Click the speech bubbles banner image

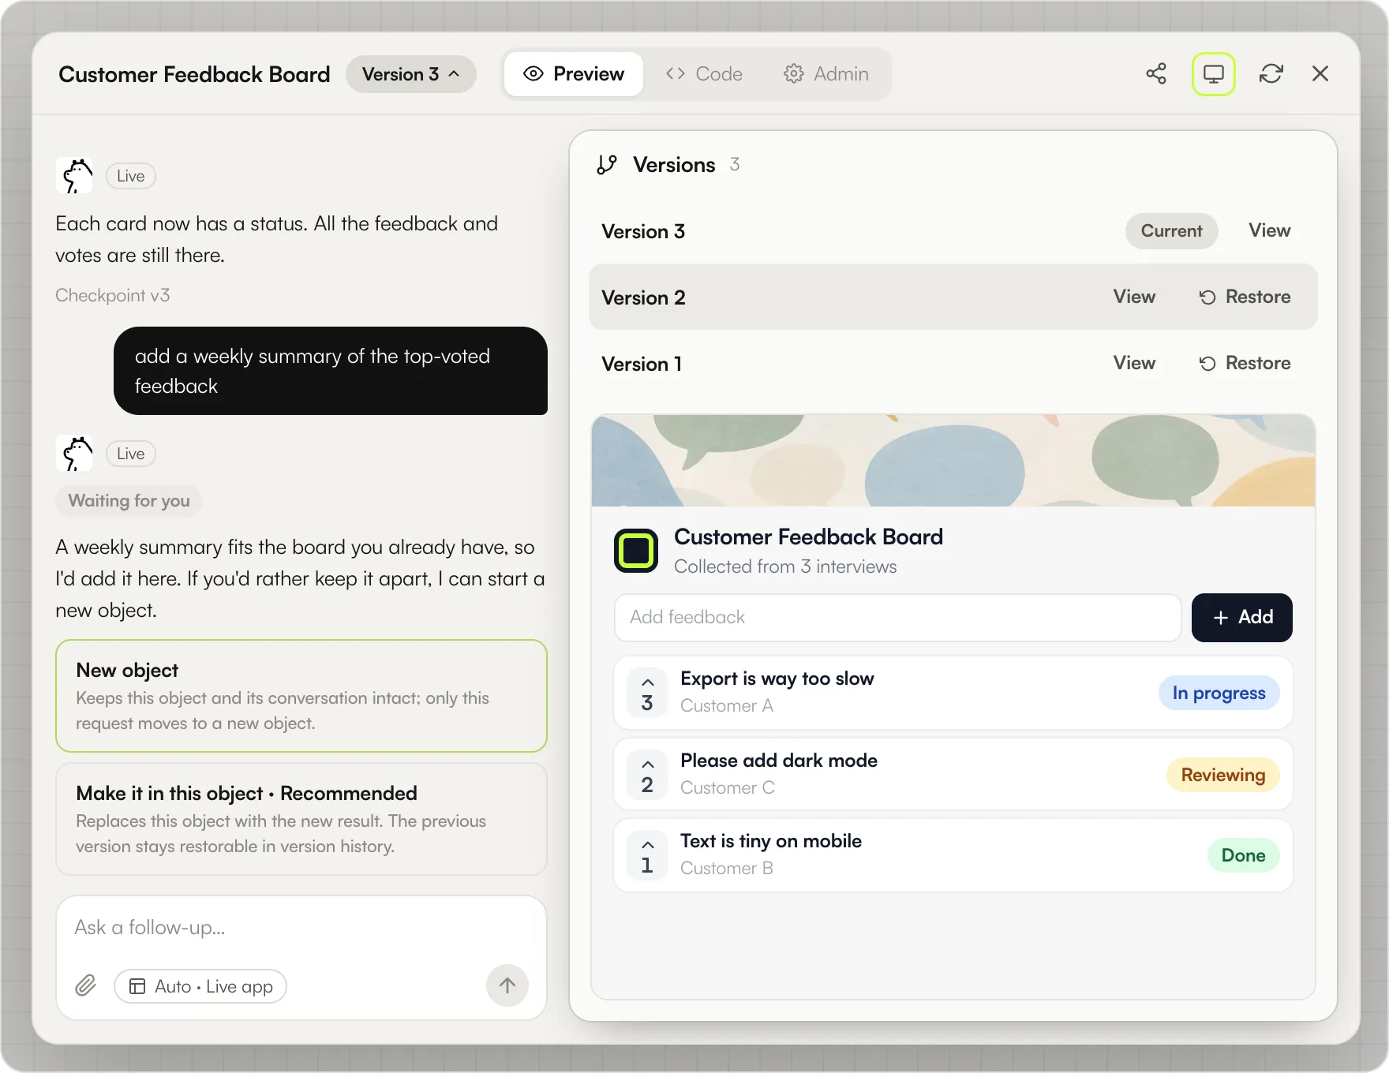[953, 460]
